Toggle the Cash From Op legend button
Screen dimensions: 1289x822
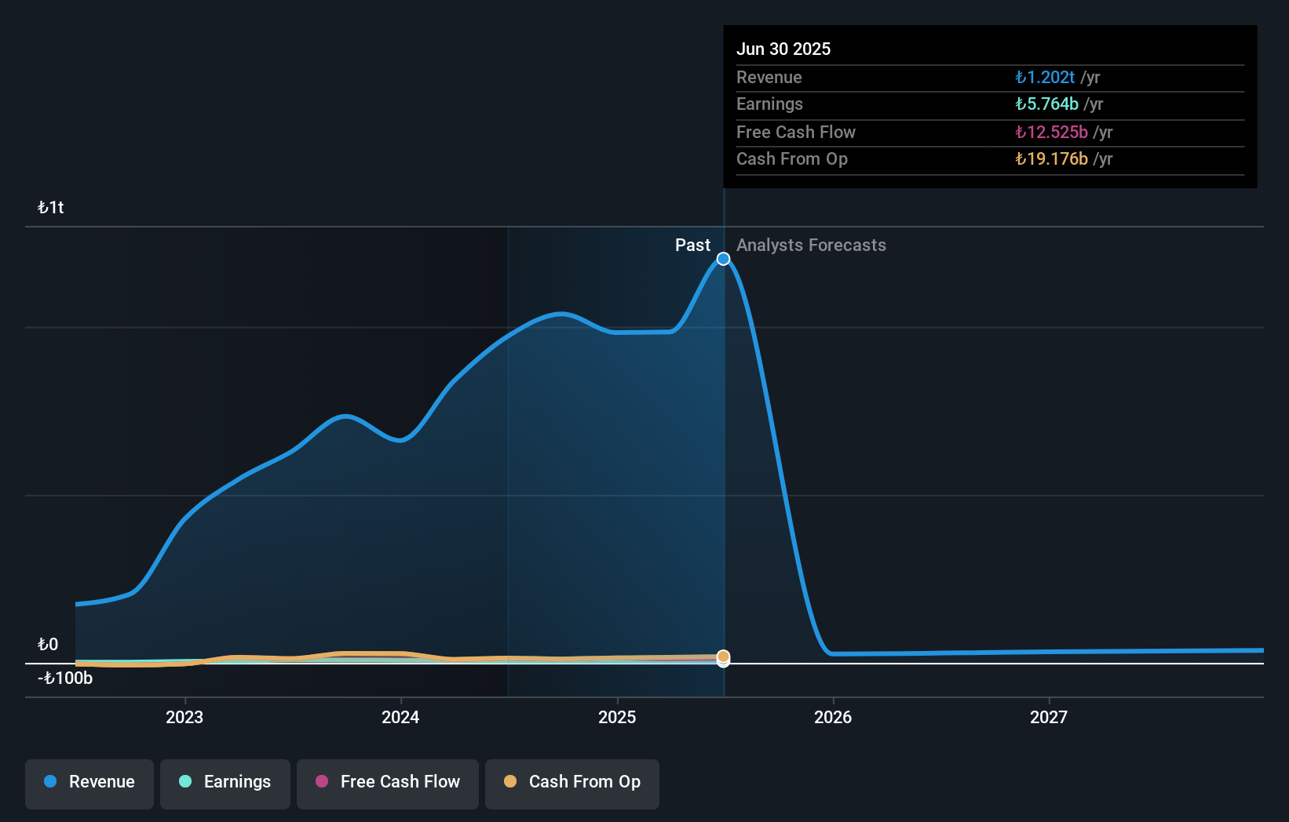tap(572, 784)
